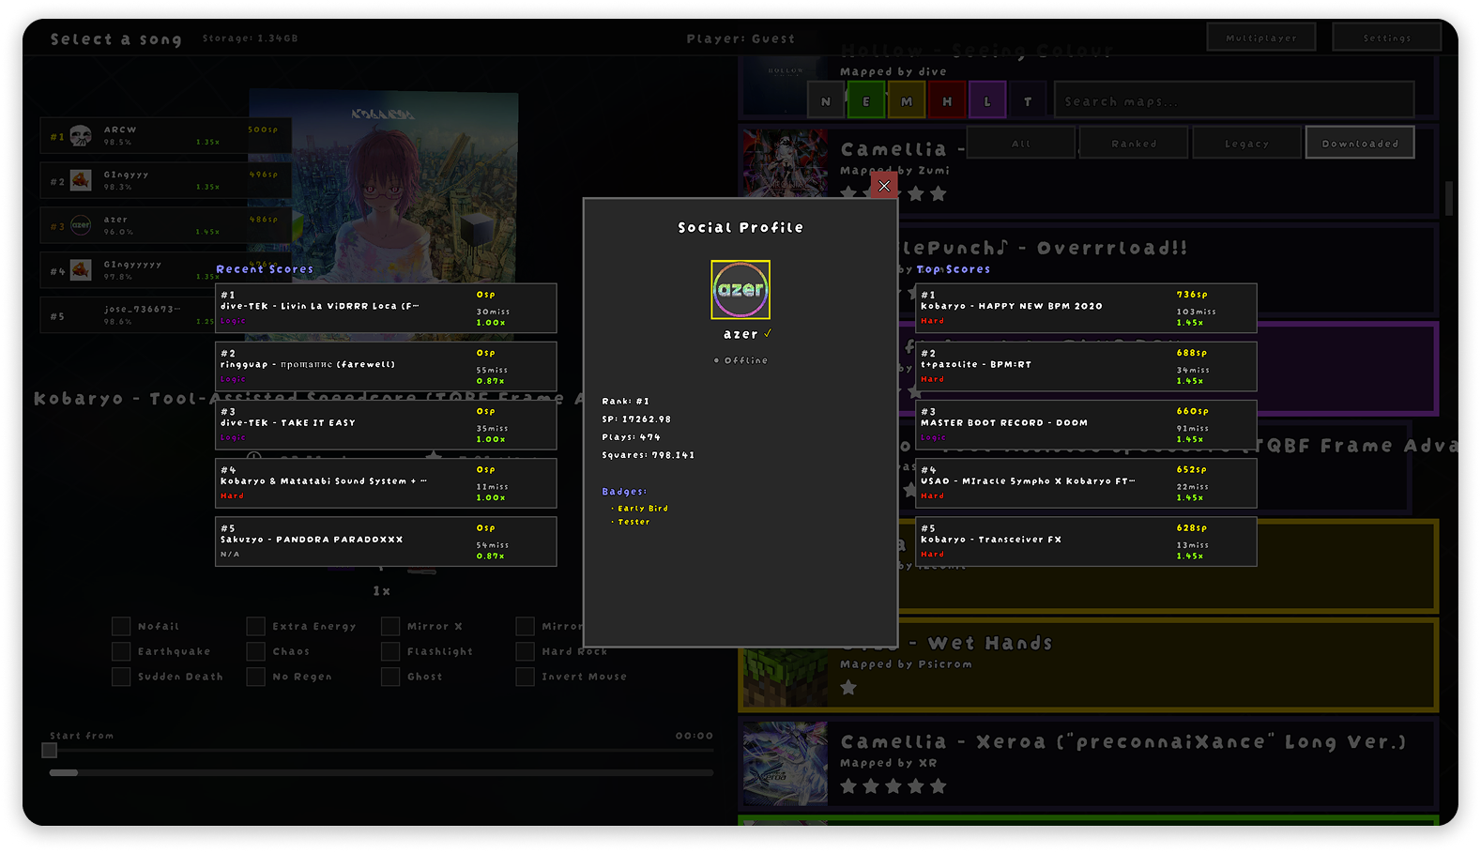Click the verified checkmark beside azer's name

click(768, 333)
